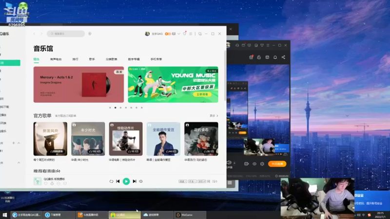Open the 数字专辑 tab
The image size is (390, 219).
click(x=134, y=59)
